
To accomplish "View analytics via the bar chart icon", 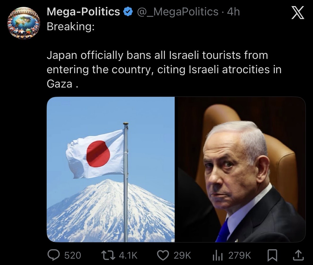I will (x=218, y=255).
